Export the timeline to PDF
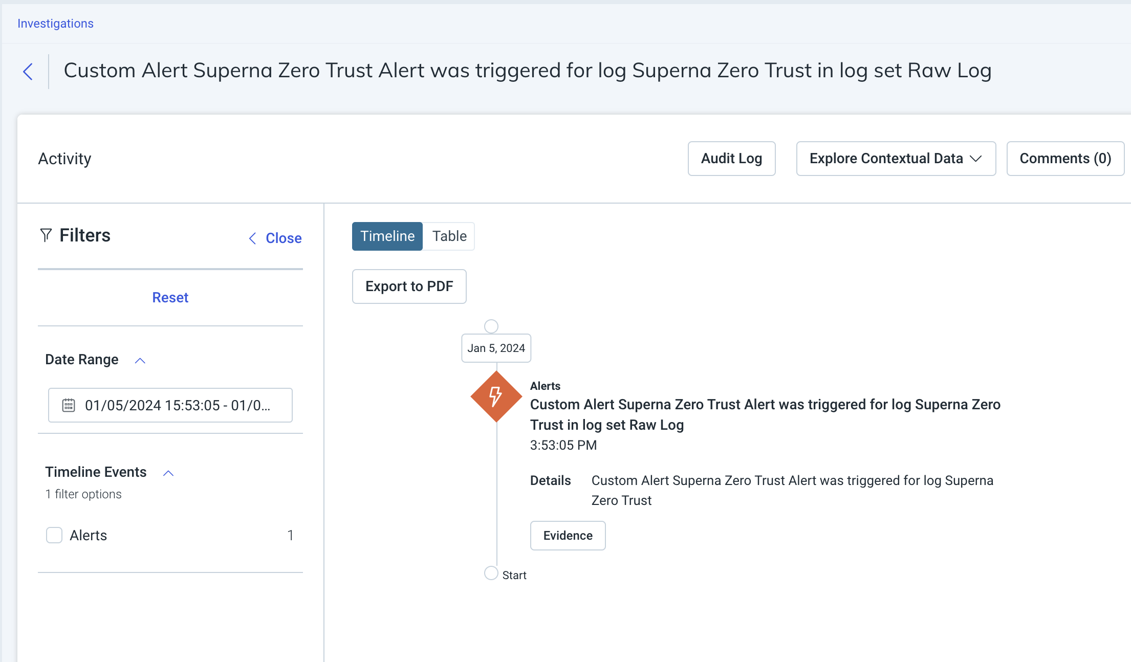The image size is (1131, 662). click(x=409, y=286)
